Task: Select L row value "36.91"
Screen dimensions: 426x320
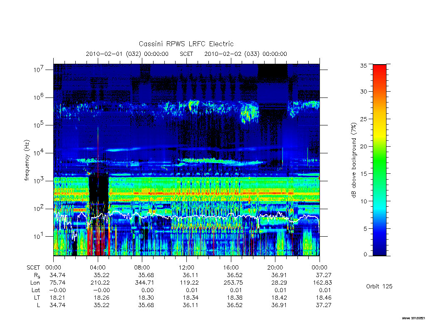Action: 279,305
